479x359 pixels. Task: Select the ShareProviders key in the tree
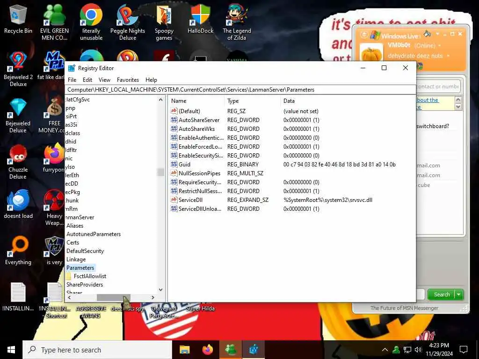85,285
